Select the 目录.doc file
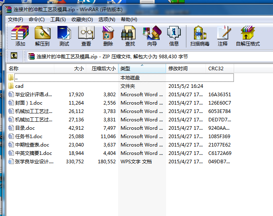This screenshot has height=216, width=273. pos(25,128)
